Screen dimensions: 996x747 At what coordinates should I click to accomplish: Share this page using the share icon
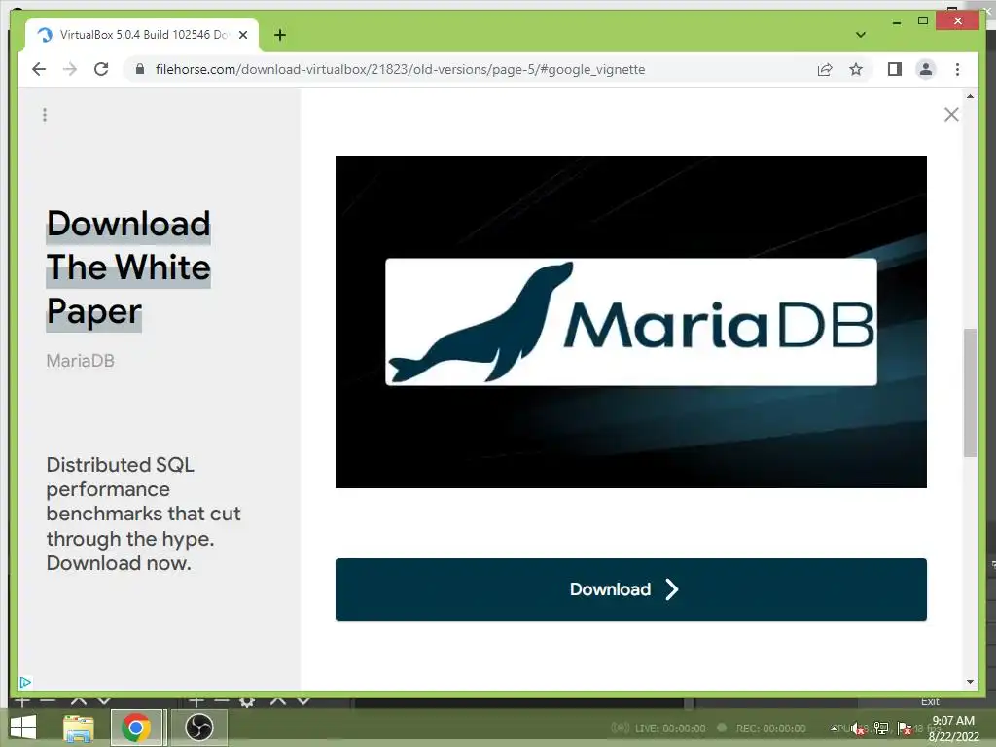(825, 69)
